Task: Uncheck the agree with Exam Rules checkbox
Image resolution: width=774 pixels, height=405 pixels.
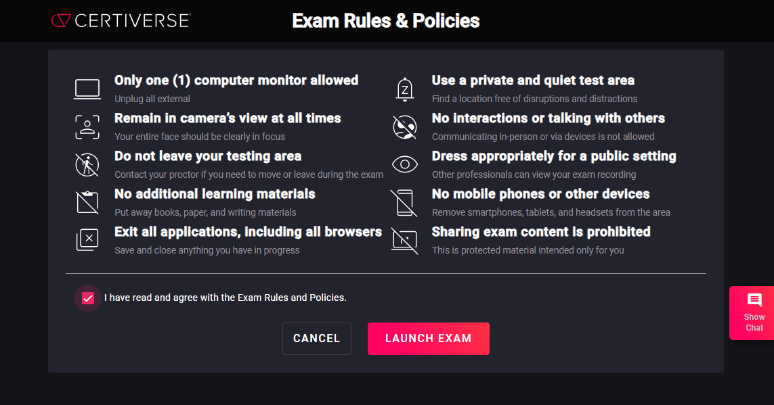Action: (x=88, y=298)
